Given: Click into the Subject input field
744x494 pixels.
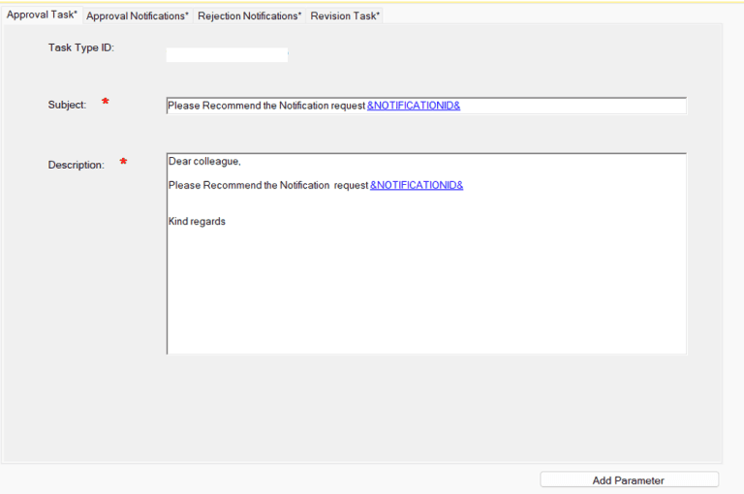Looking at the screenshot, I should (426, 106).
